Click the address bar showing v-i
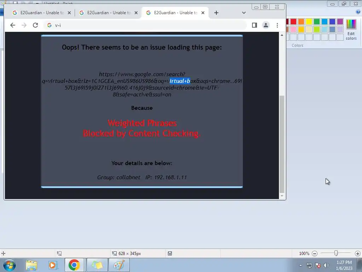This screenshot has width=362, height=272. [x=145, y=25]
